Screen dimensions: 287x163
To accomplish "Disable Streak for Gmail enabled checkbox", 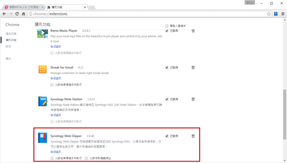I will point(167,68).
